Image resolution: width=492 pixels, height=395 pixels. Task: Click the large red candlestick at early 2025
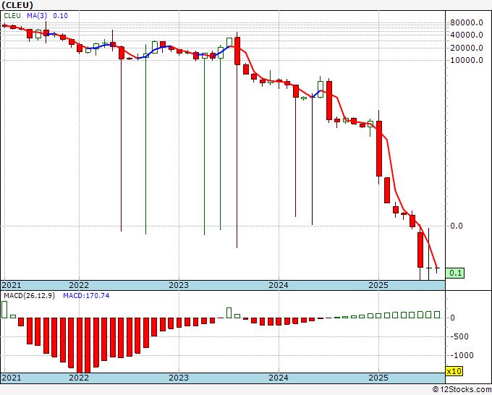tap(379, 148)
